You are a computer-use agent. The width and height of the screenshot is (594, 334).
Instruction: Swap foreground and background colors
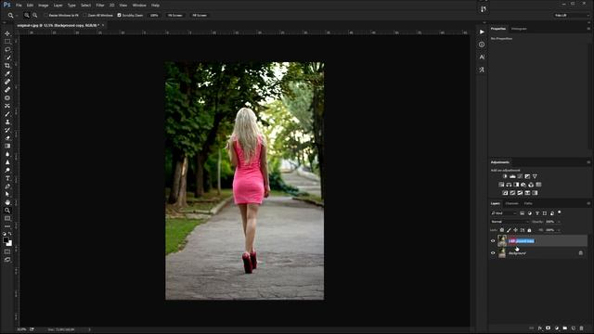[x=10, y=234]
